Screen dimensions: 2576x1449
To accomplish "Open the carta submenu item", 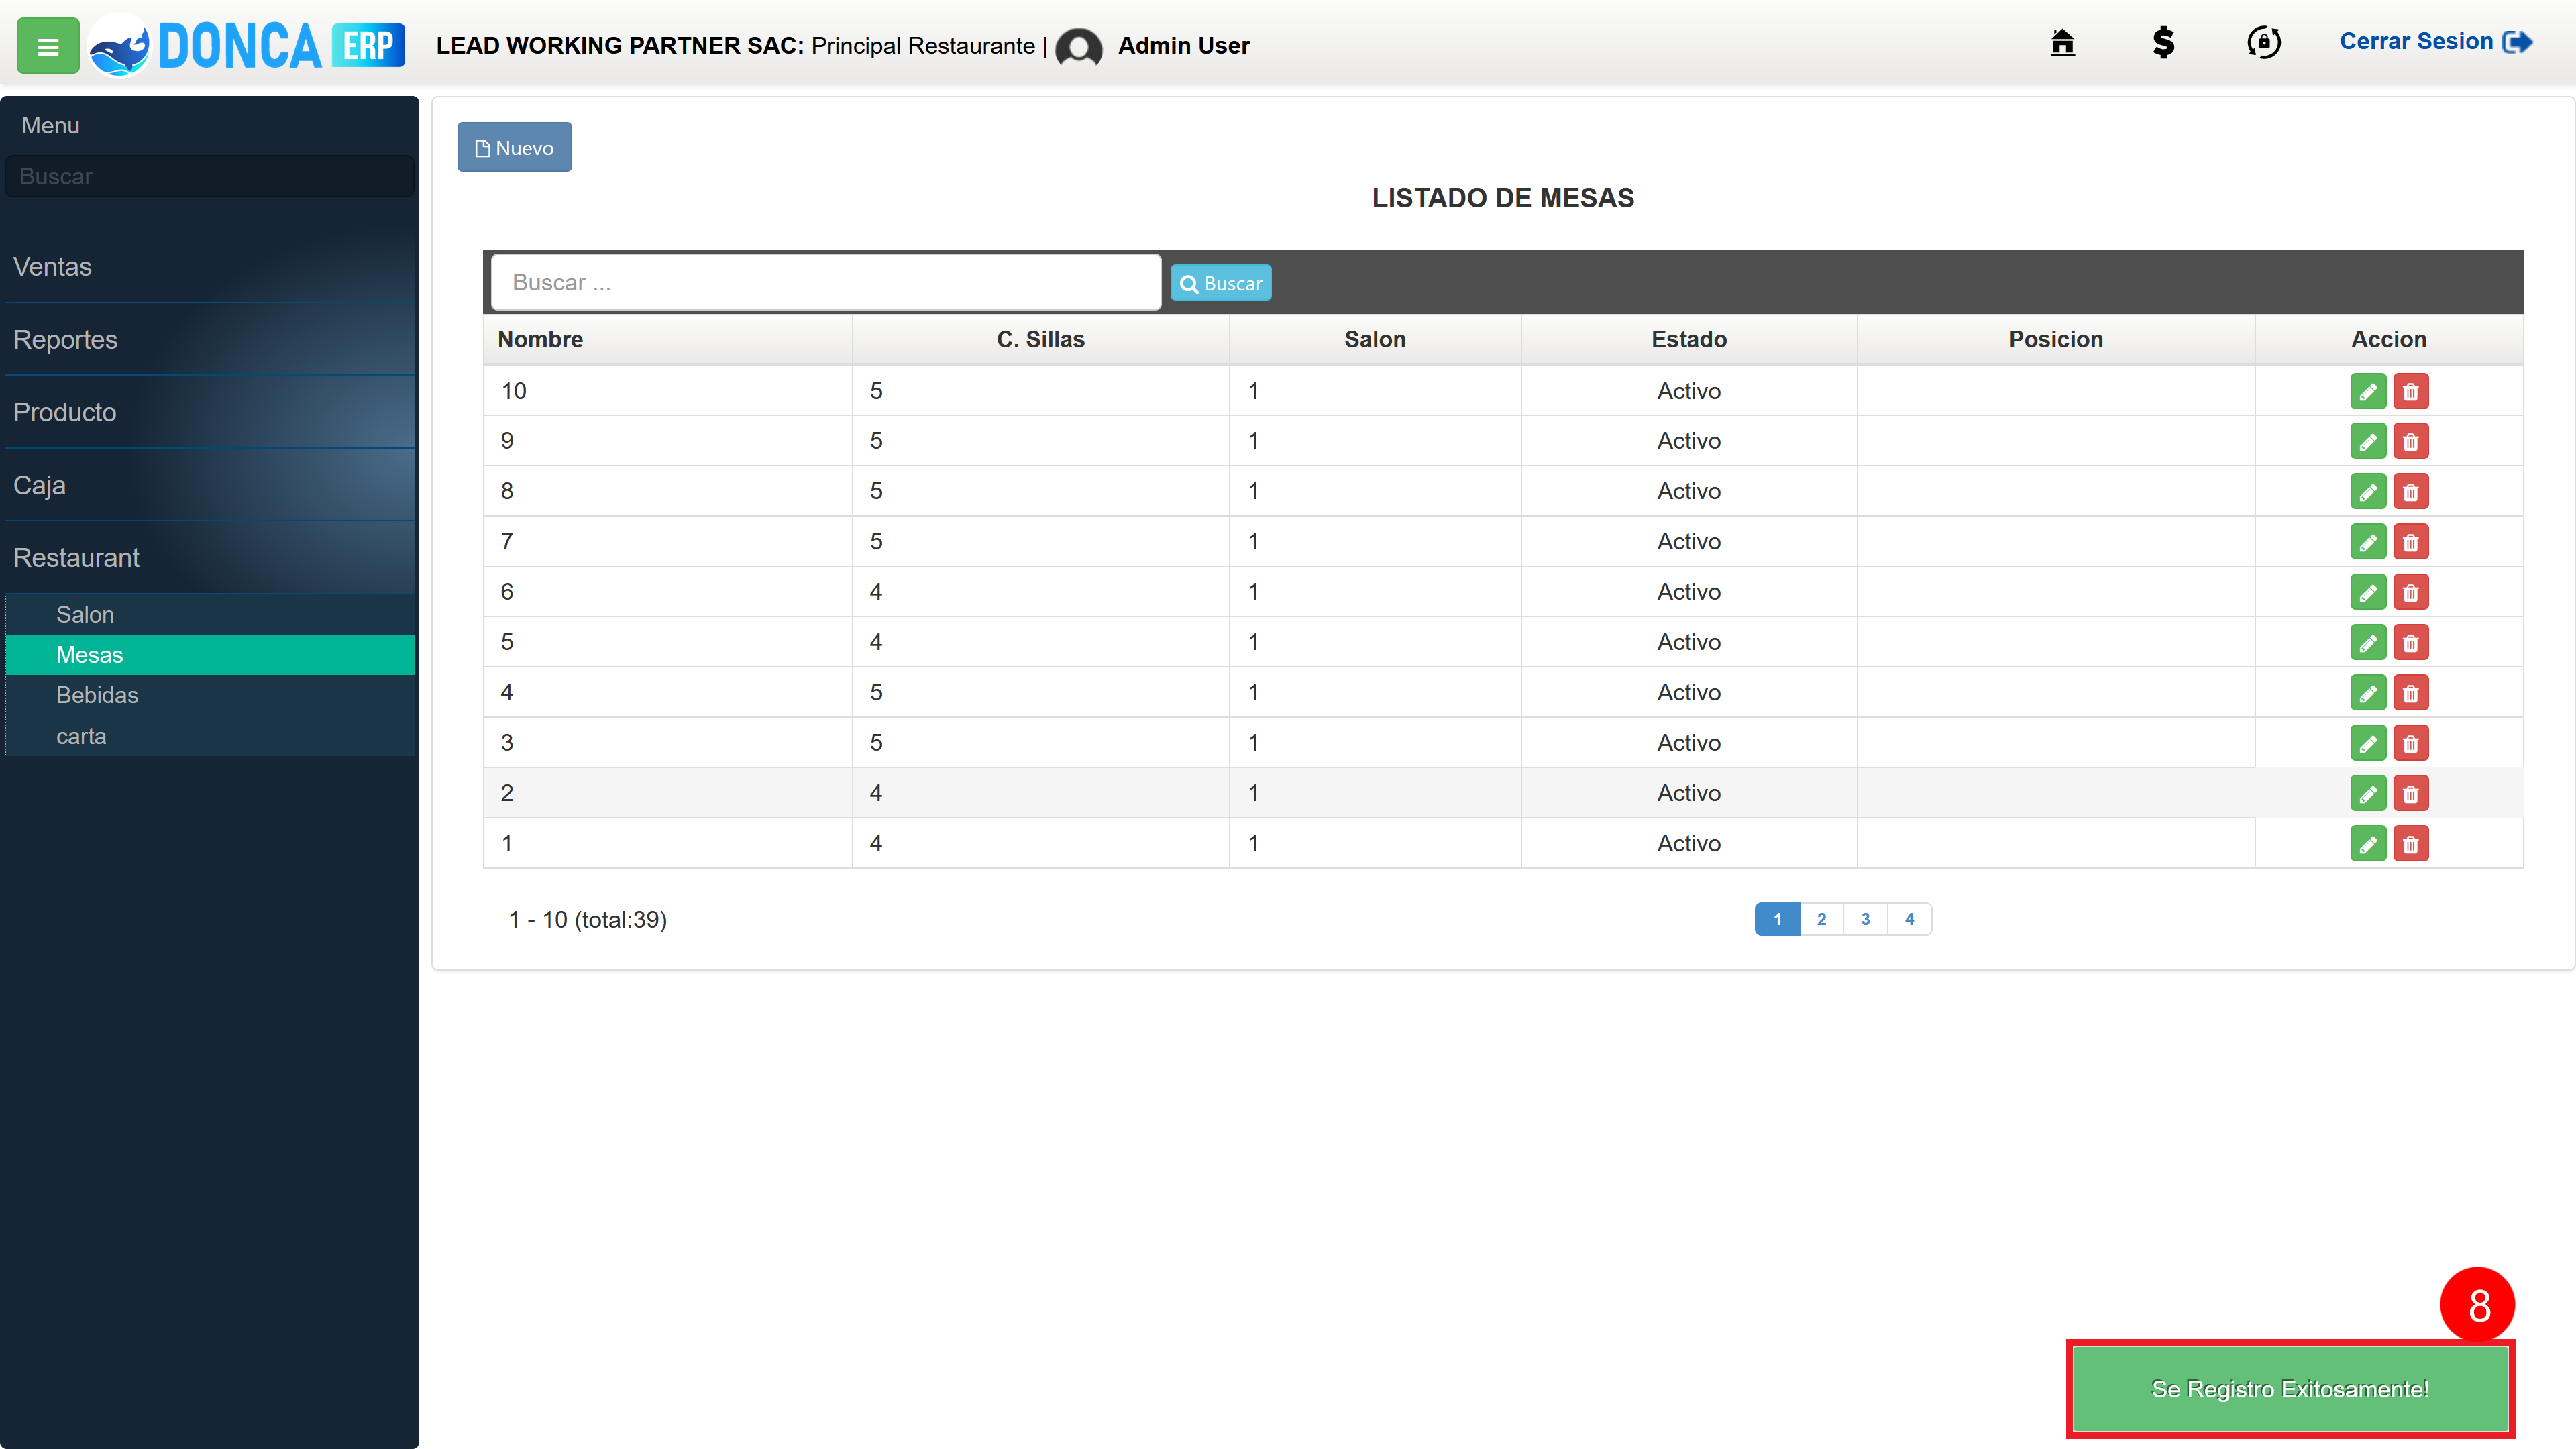I will [210, 736].
